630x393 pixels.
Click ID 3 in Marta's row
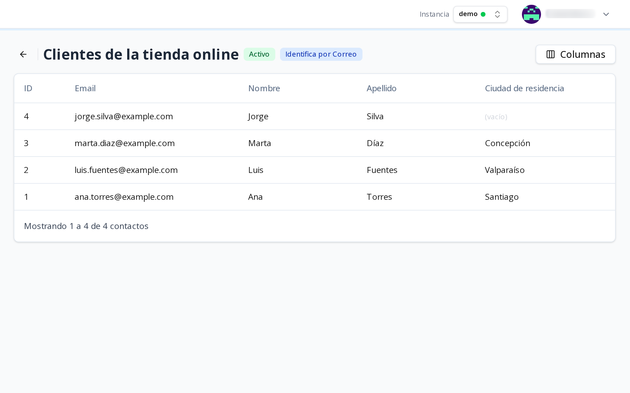[x=26, y=143]
